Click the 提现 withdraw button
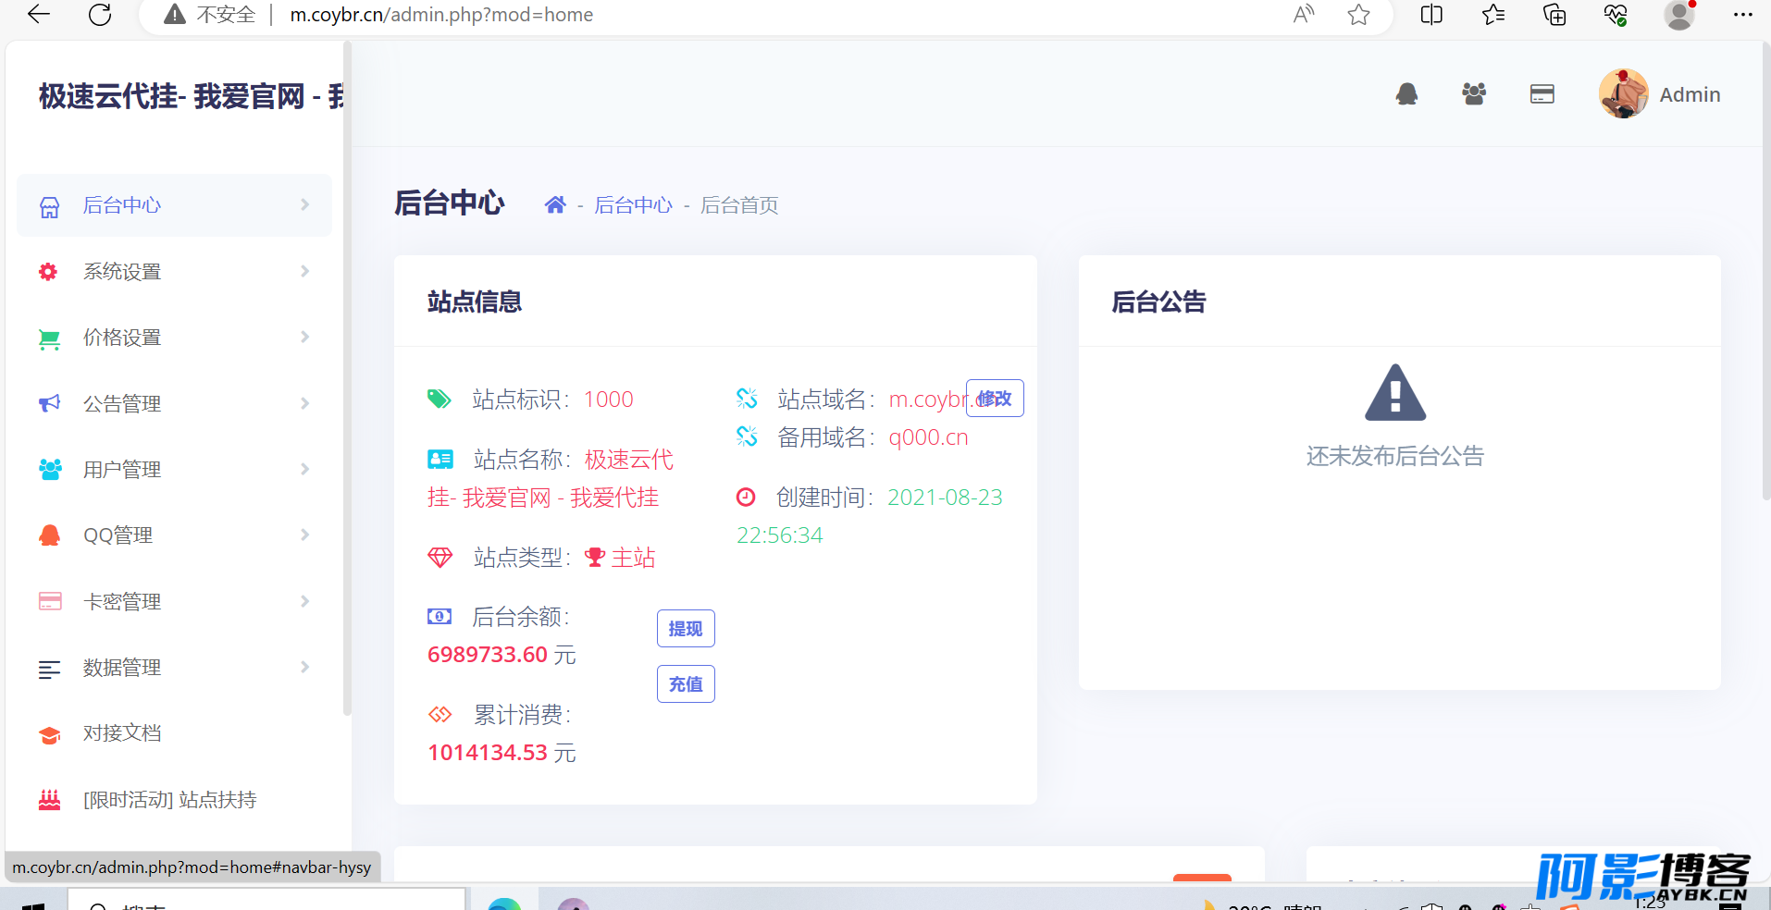1771x910 pixels. click(686, 629)
